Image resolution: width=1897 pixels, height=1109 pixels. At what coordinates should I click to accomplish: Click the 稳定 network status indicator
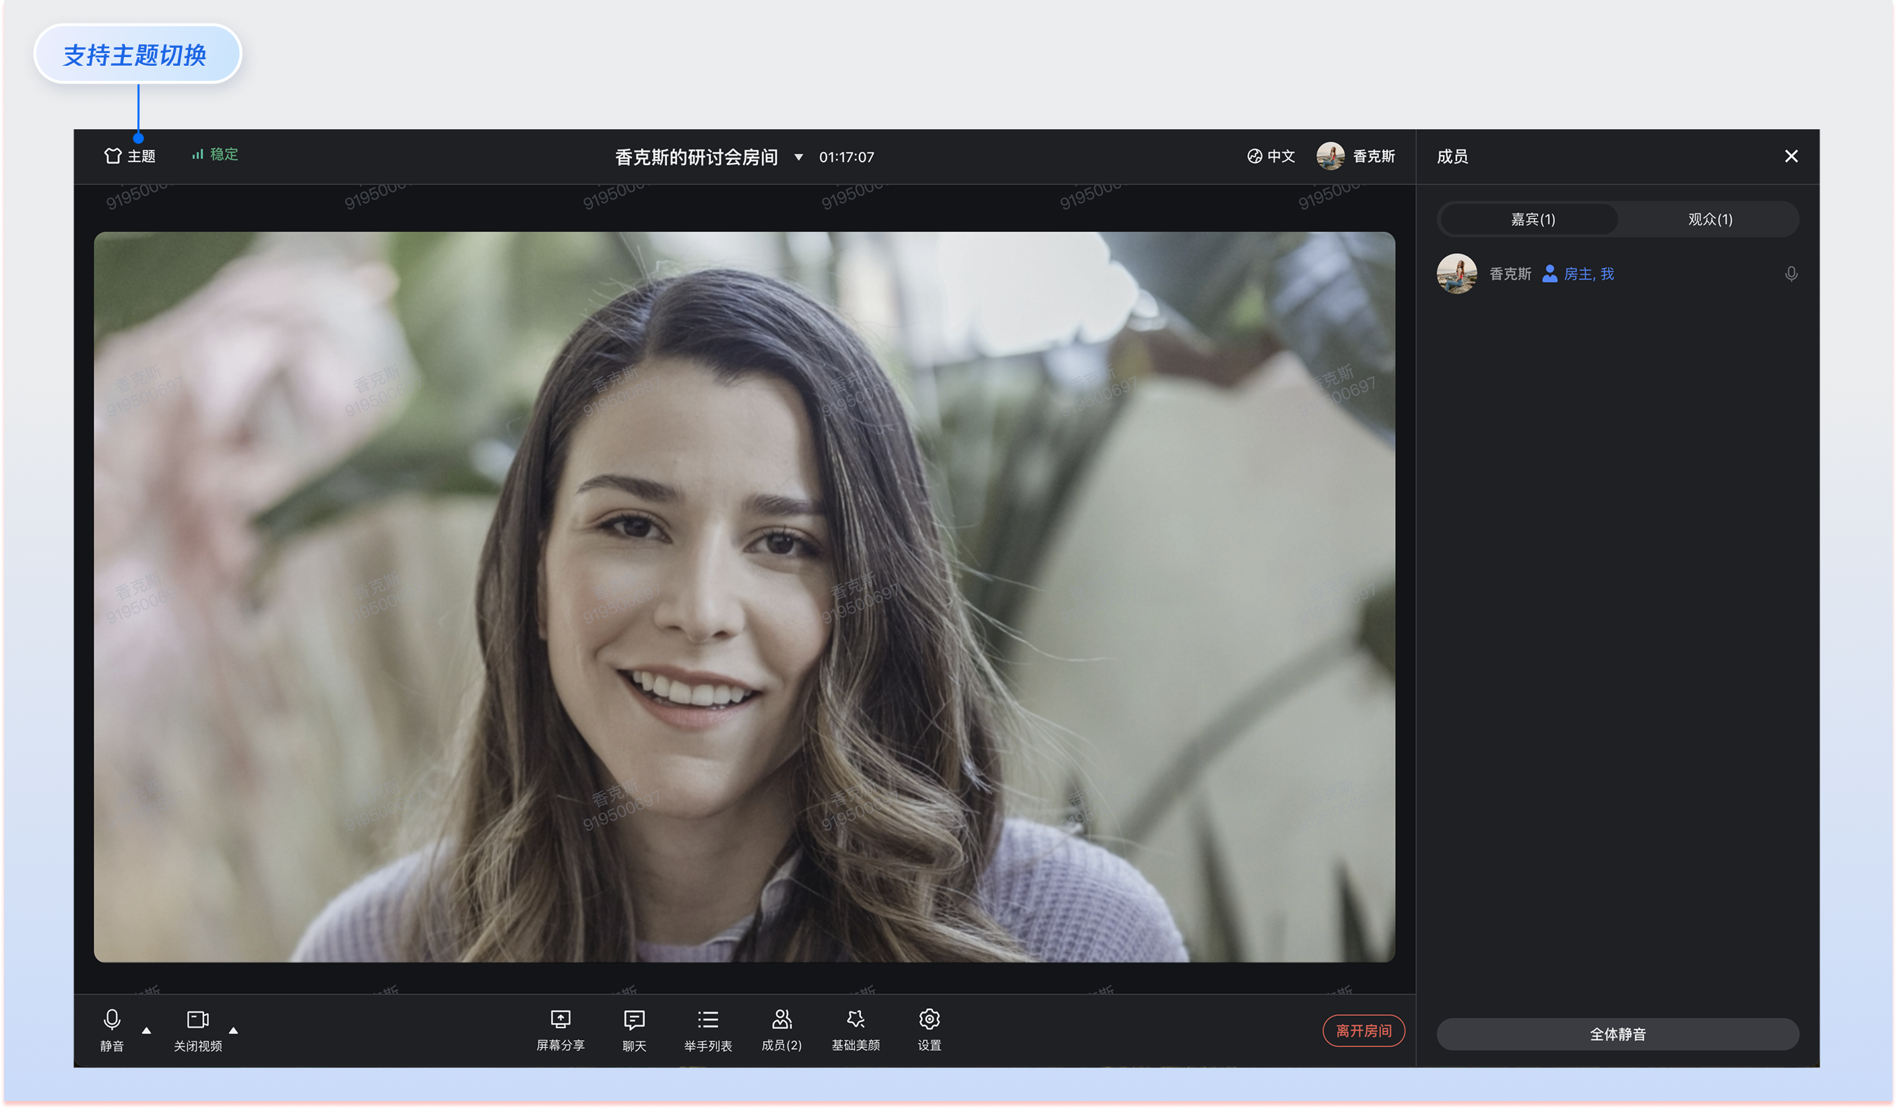pos(216,154)
